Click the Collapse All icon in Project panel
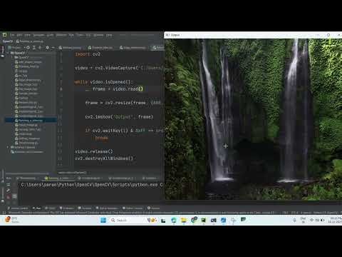342x257 pixels. point(40,48)
